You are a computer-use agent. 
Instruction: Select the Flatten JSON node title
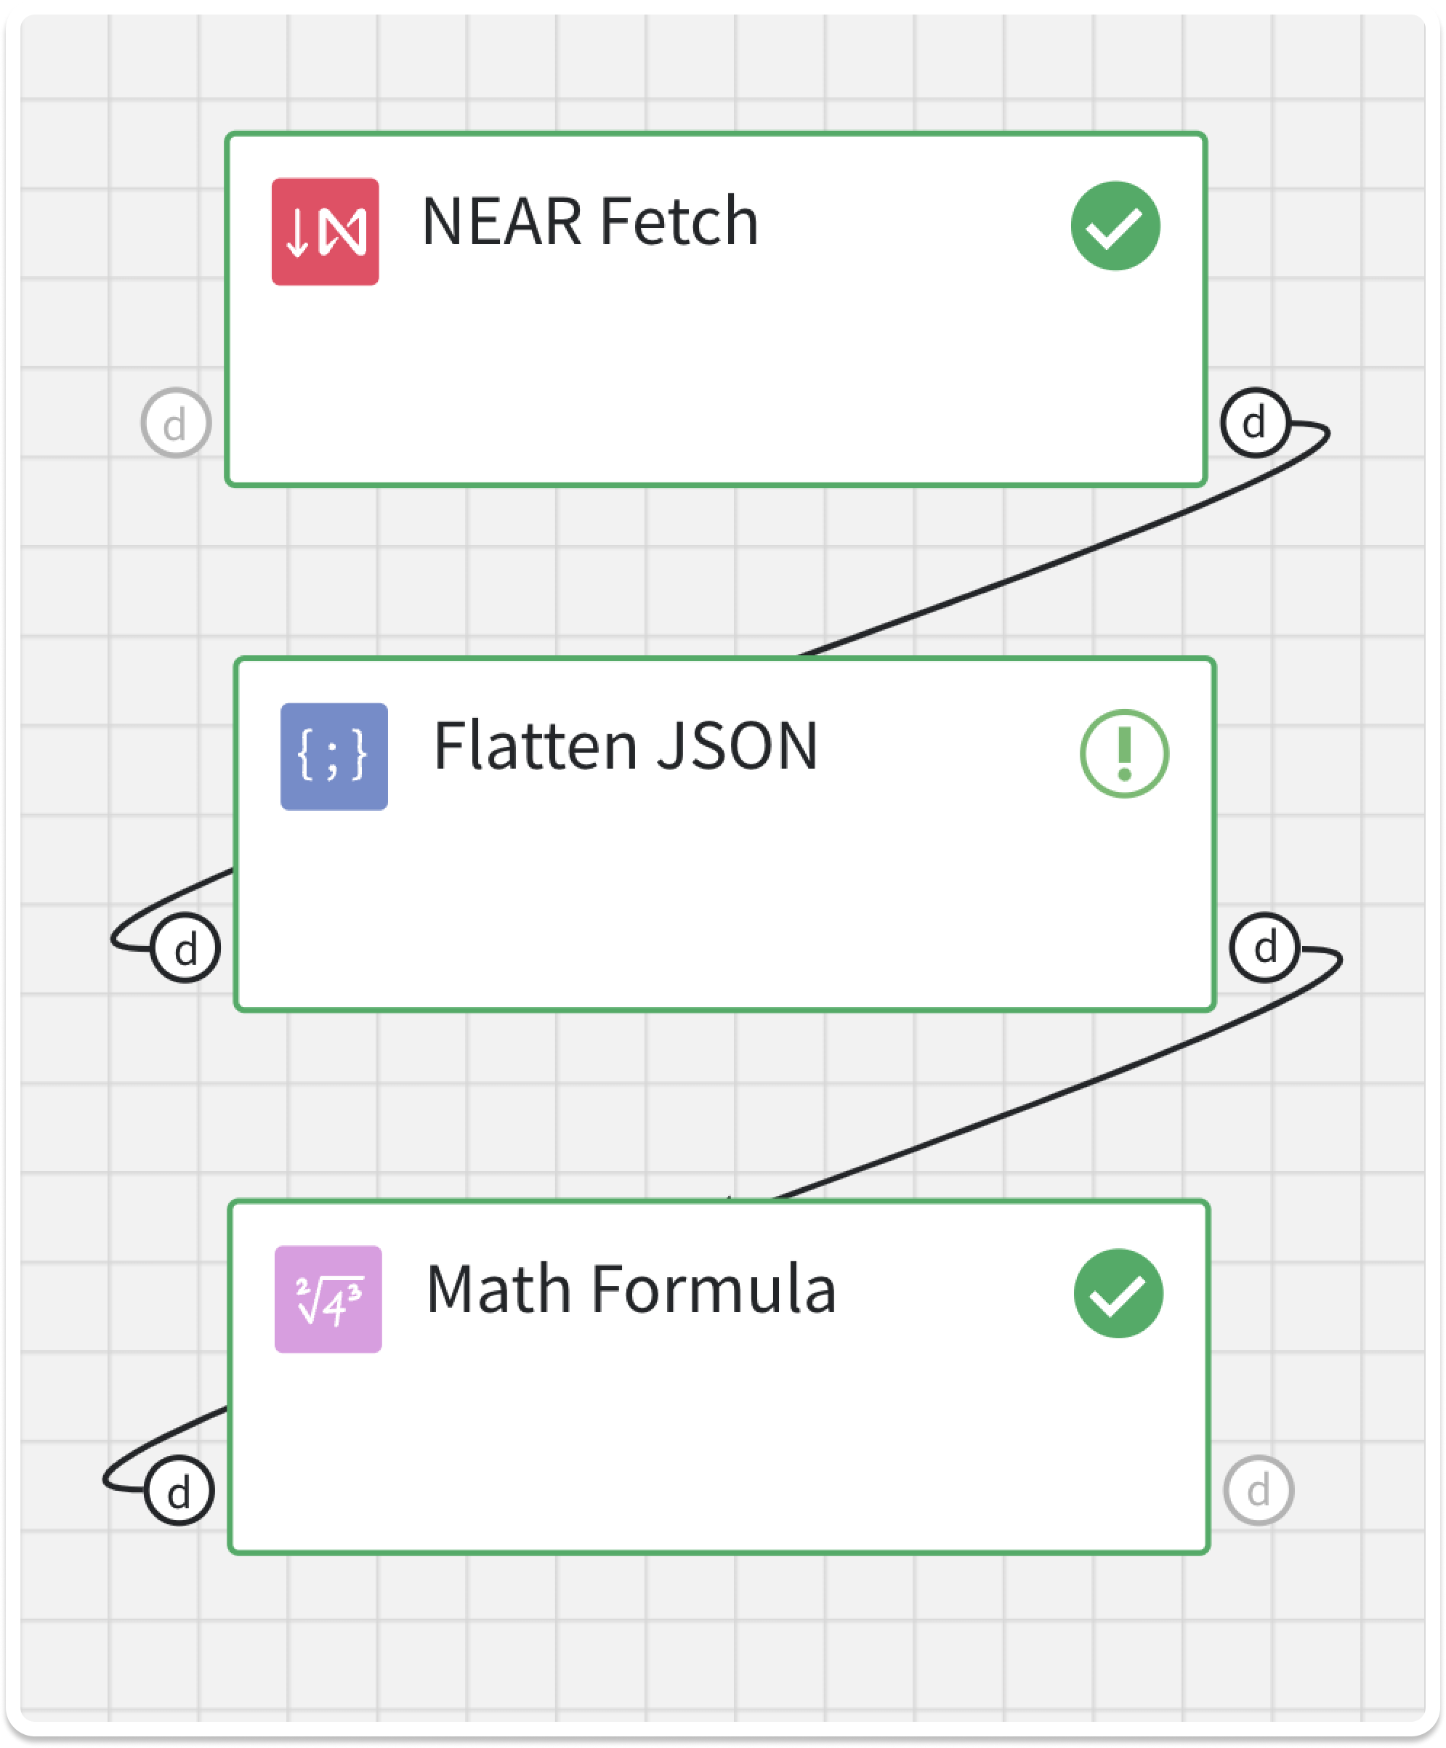click(624, 749)
